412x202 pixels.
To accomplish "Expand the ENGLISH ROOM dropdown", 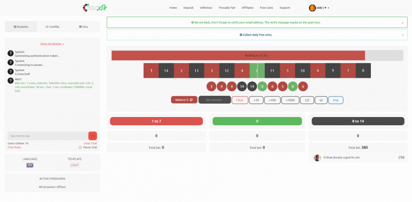I will pos(53,44).
